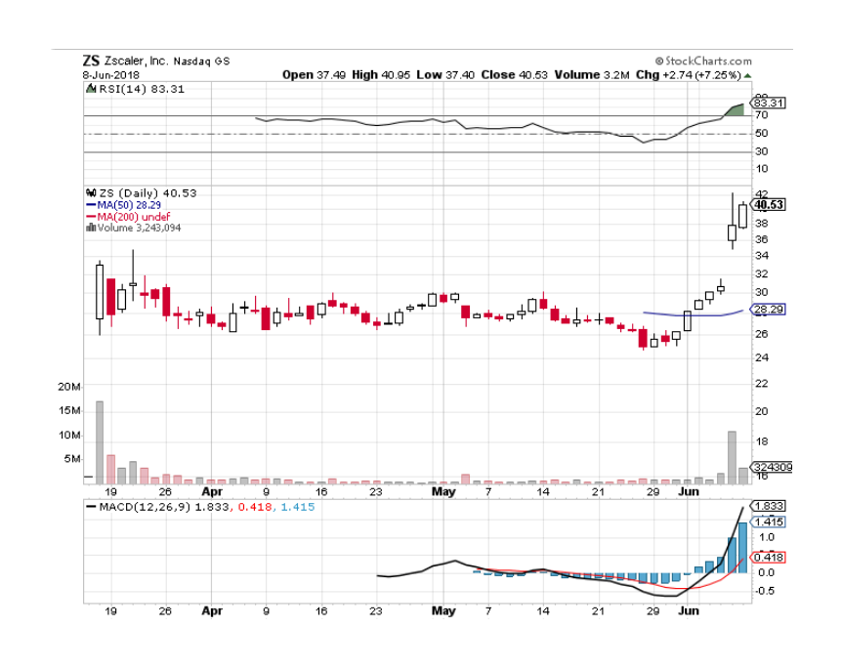This screenshot has width=842, height=669.
Task: Click the RSI indicator icon before RSI(14)
Action: pyautogui.click(x=91, y=89)
